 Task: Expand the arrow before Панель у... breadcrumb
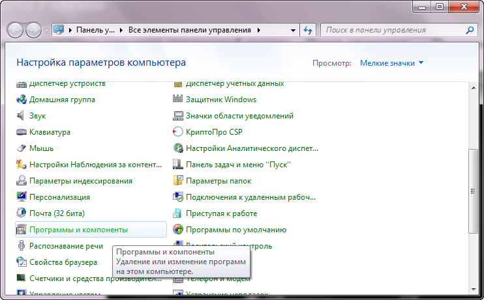(70, 30)
